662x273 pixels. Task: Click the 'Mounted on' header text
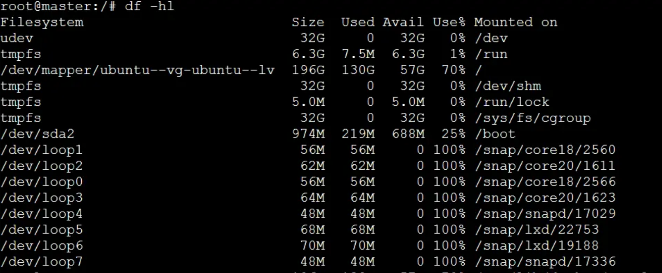pos(516,22)
